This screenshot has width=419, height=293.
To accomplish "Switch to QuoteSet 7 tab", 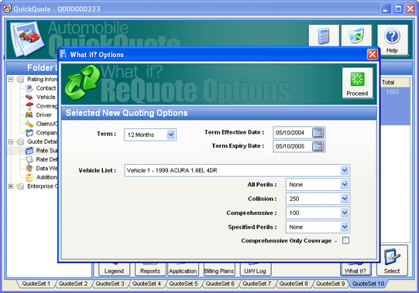I will (x=257, y=284).
